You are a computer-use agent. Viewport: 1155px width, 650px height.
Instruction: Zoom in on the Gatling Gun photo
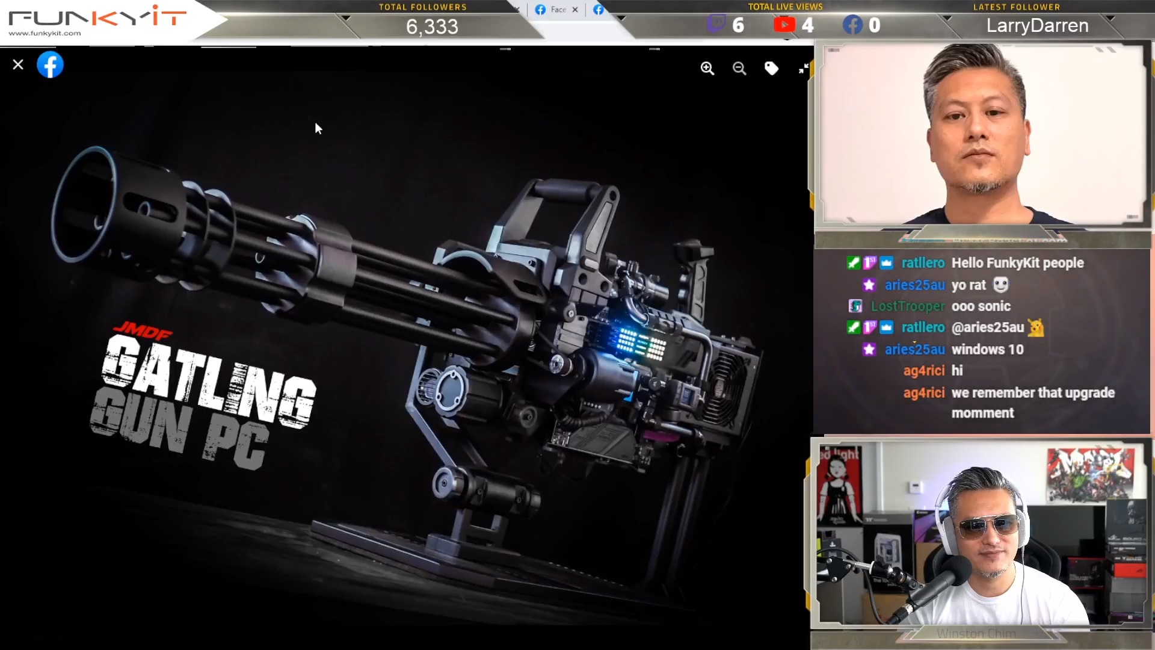click(x=707, y=68)
